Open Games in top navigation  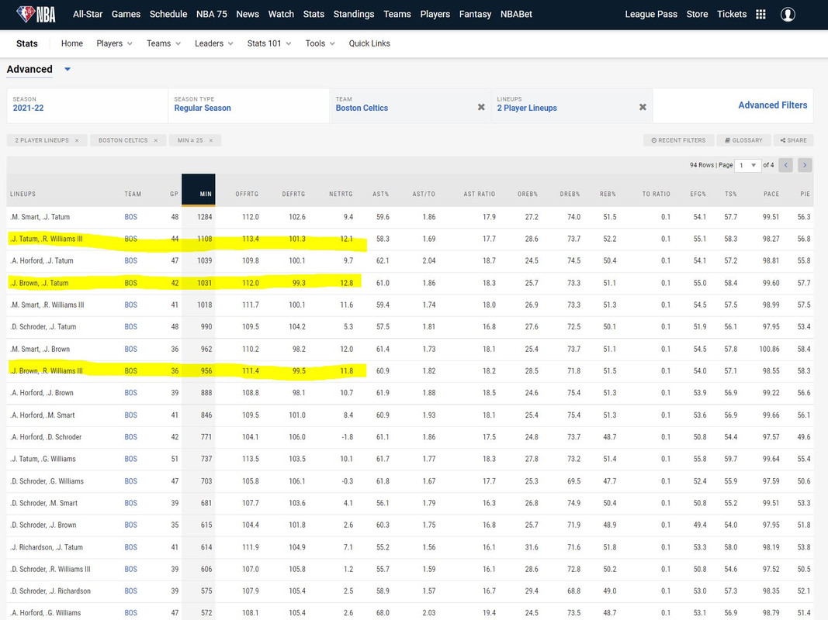tap(126, 14)
